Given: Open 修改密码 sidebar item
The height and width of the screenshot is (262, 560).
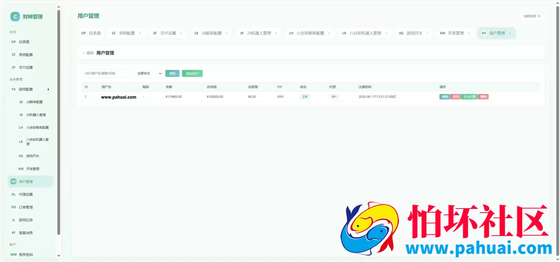Looking at the screenshot, I should [x=30, y=255].
